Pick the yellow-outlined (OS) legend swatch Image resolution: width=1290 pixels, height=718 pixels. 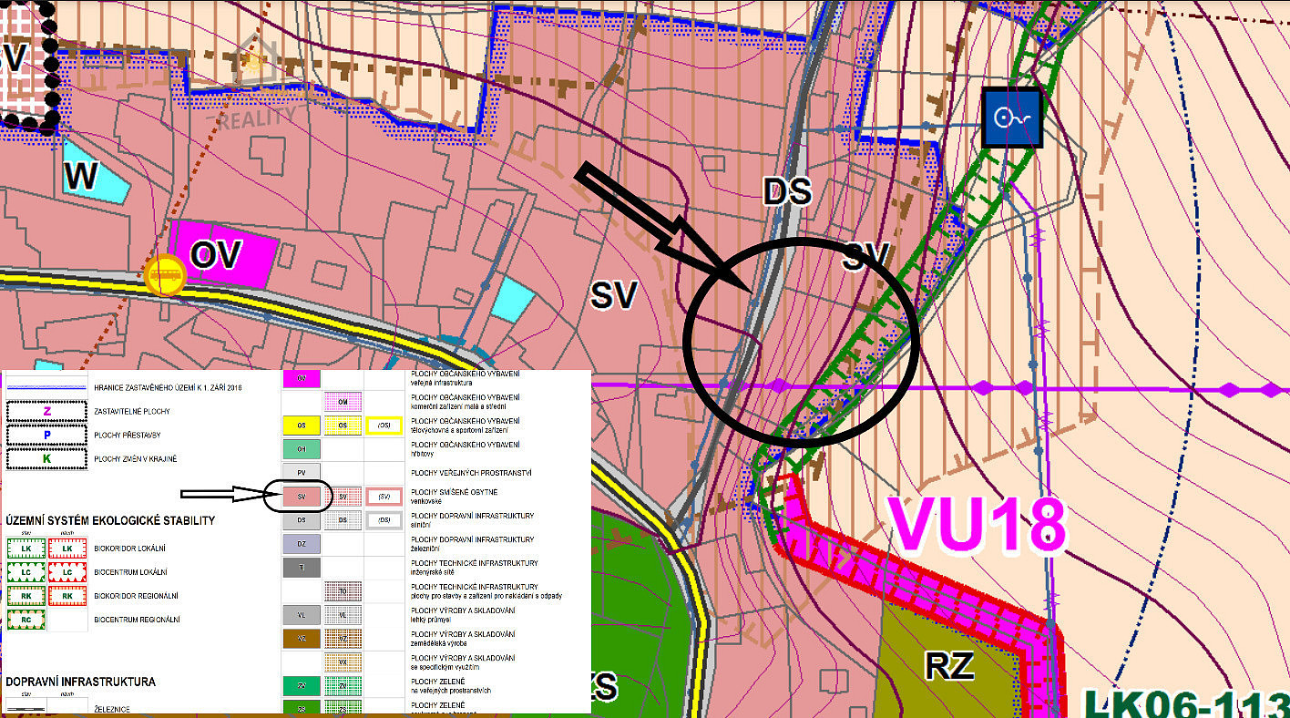coord(384,426)
